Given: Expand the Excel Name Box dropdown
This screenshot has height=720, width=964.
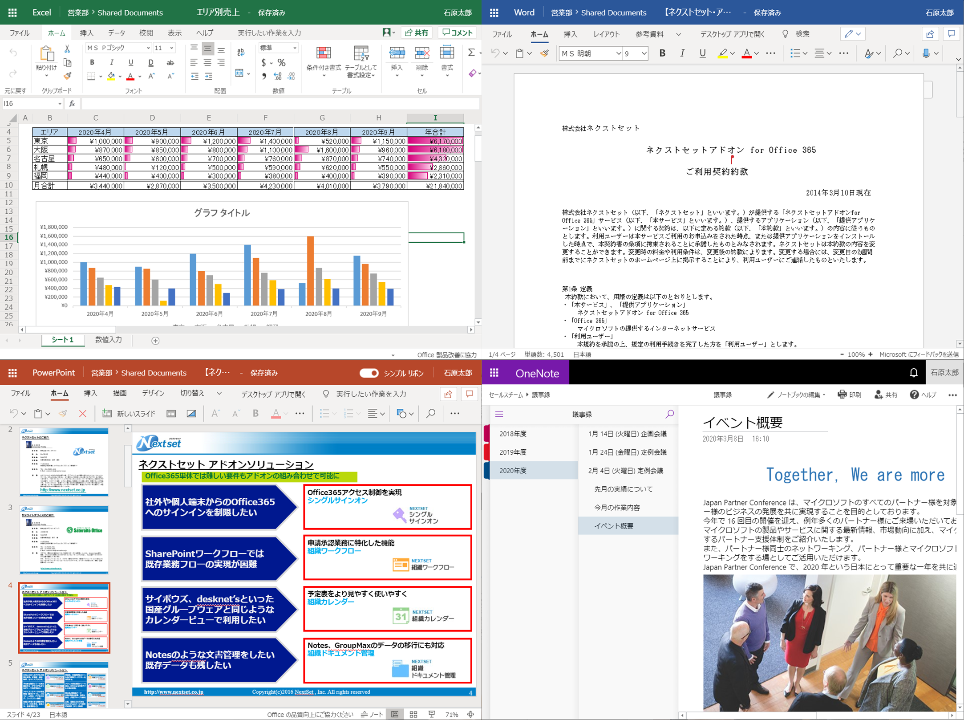Looking at the screenshot, I should 60,104.
